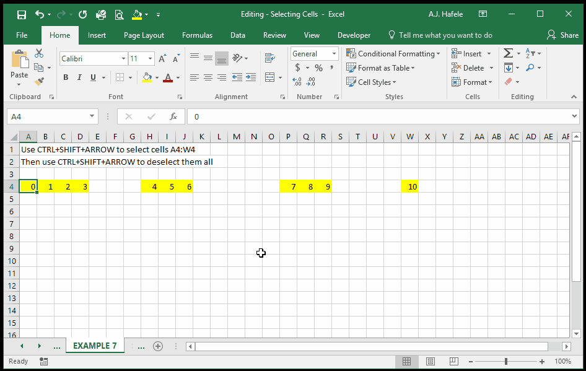Click the Tell me what you want box
586x371 pixels.
(441, 35)
